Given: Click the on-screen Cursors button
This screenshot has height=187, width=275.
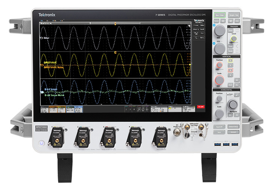Looking at the screenshot, I should (x=196, y=25).
